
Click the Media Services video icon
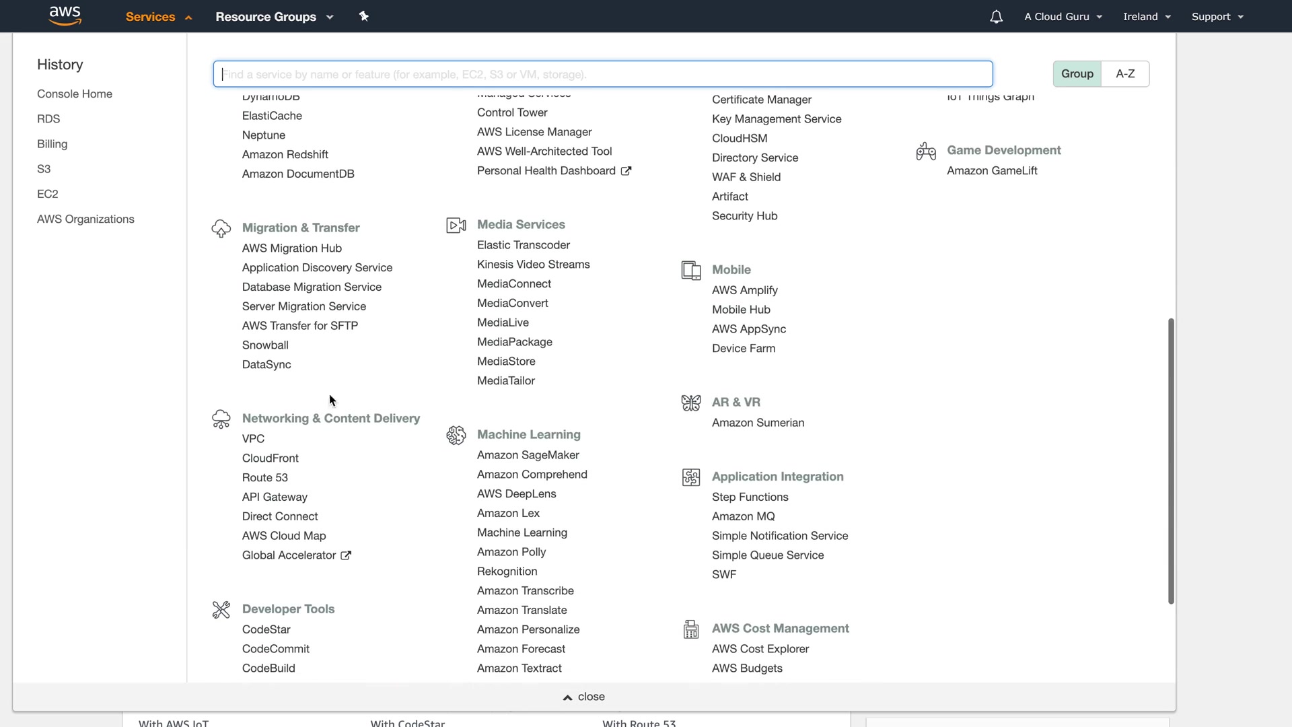tap(456, 226)
